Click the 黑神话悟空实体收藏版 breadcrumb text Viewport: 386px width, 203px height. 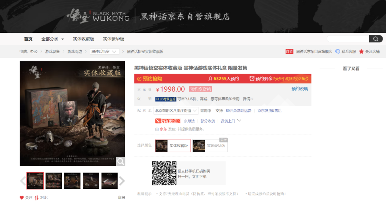point(145,51)
